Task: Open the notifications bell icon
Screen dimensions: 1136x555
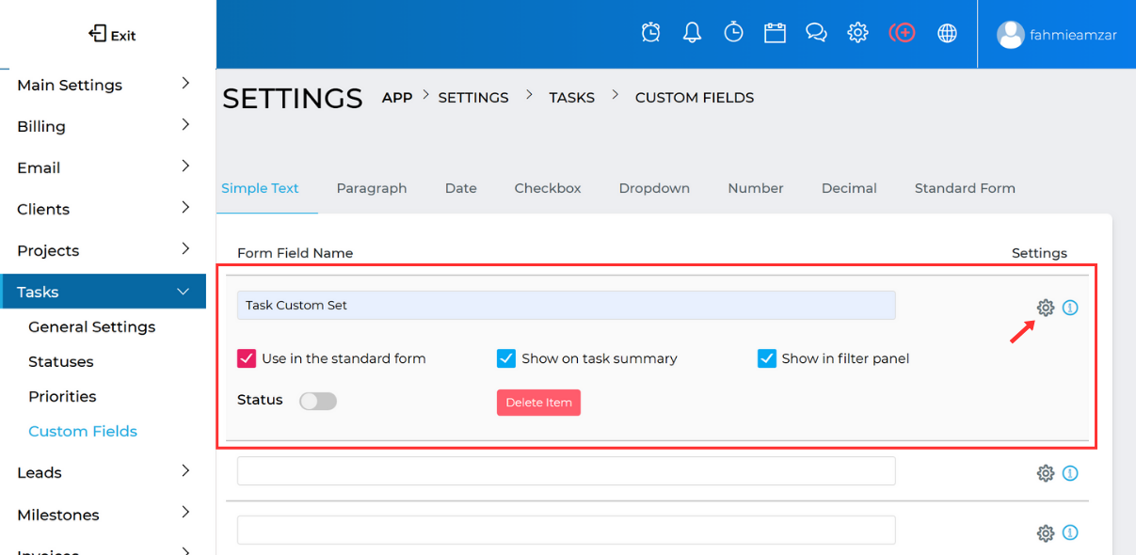Action: (692, 33)
